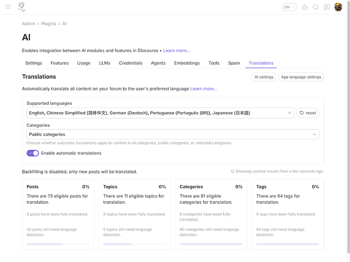Click the refresh icon beside cached results
This screenshot has width=350, height=262.
click(233, 171)
